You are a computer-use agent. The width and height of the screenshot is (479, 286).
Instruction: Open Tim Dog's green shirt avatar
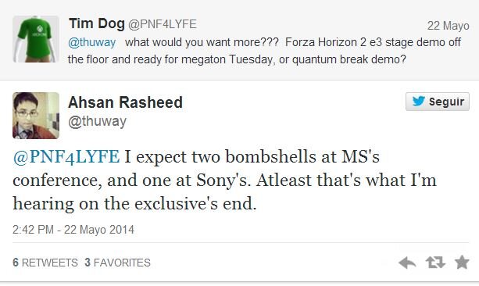36,39
